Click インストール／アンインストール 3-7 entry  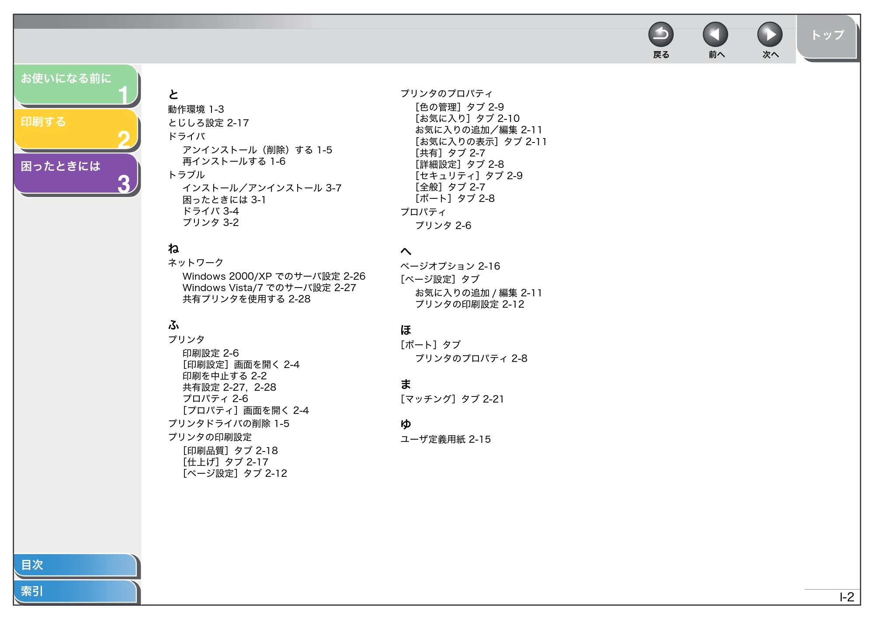(262, 188)
